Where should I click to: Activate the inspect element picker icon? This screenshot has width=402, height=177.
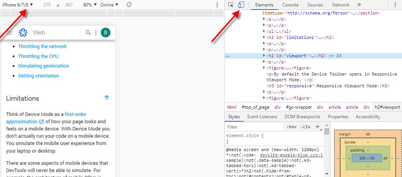coord(231,4)
